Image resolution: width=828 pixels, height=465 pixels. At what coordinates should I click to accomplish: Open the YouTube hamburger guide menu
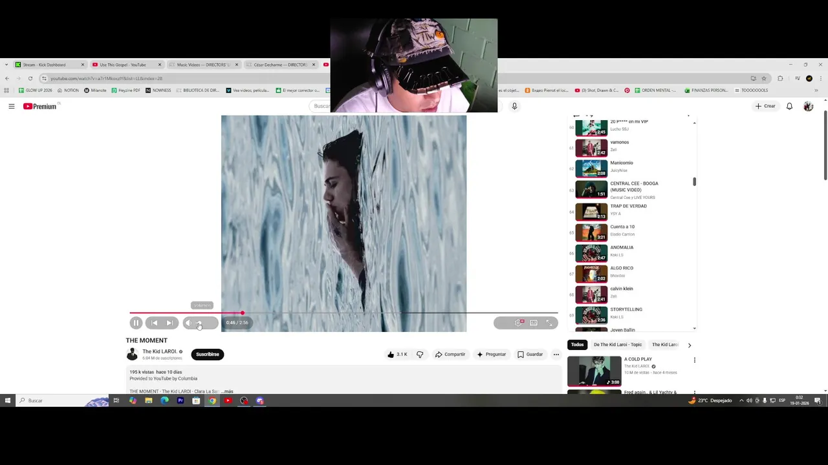click(x=11, y=106)
